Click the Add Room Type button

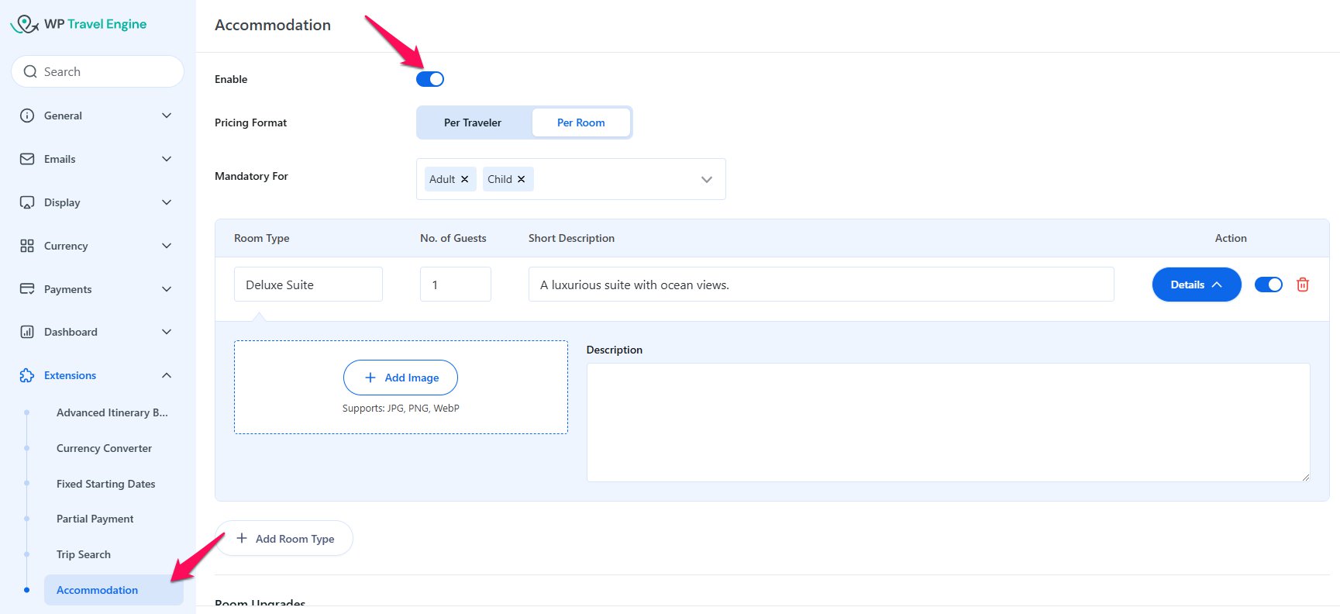[284, 538]
